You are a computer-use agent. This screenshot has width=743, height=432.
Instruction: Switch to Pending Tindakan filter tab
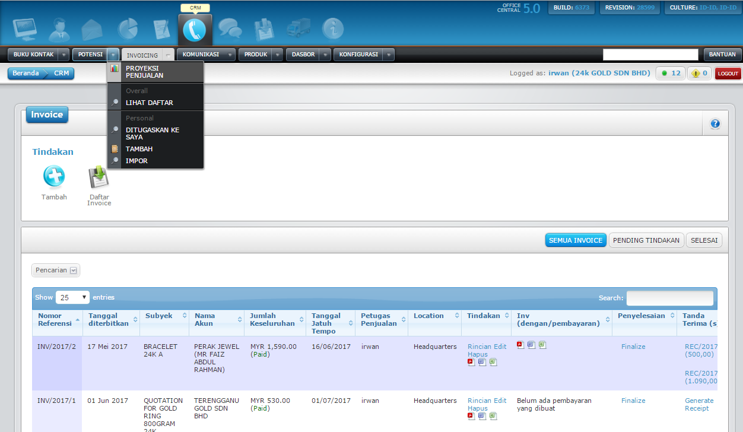pyautogui.click(x=646, y=240)
